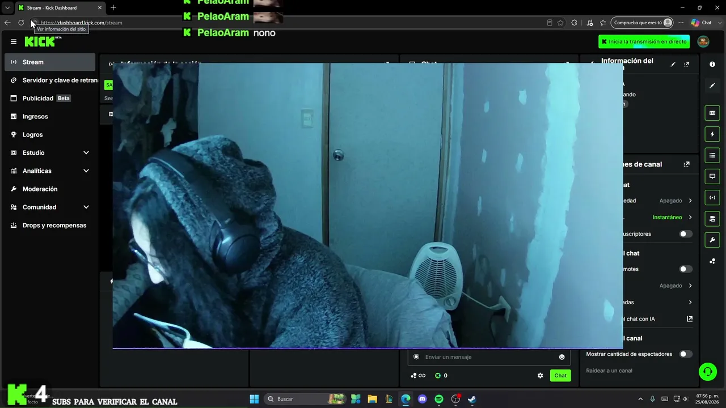Open the Instantáneo option chevron
The height and width of the screenshot is (408, 726).
point(690,218)
